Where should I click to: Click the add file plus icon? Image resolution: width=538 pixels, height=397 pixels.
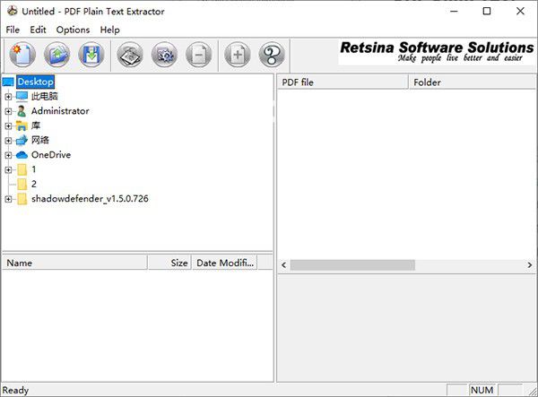(x=238, y=55)
